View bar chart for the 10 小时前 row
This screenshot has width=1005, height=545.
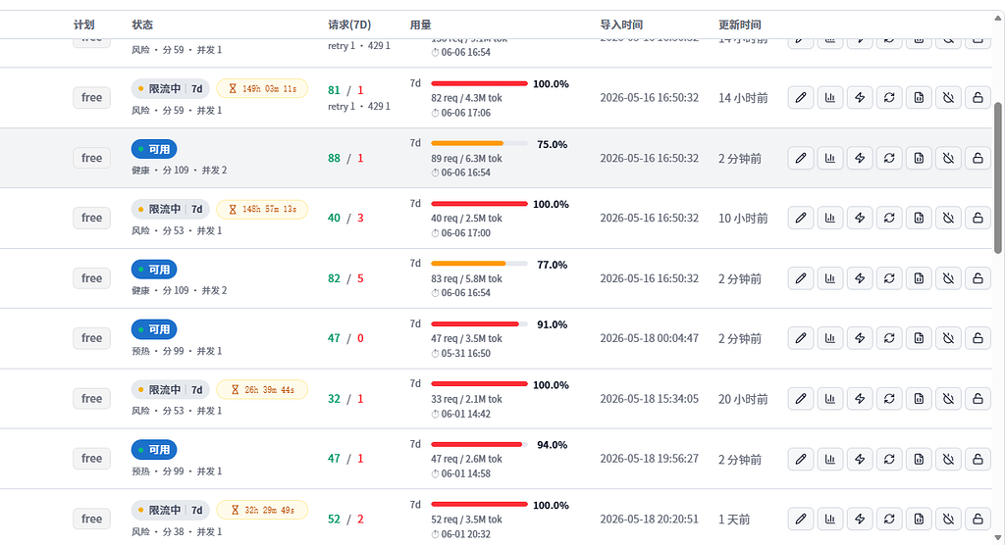coord(830,218)
